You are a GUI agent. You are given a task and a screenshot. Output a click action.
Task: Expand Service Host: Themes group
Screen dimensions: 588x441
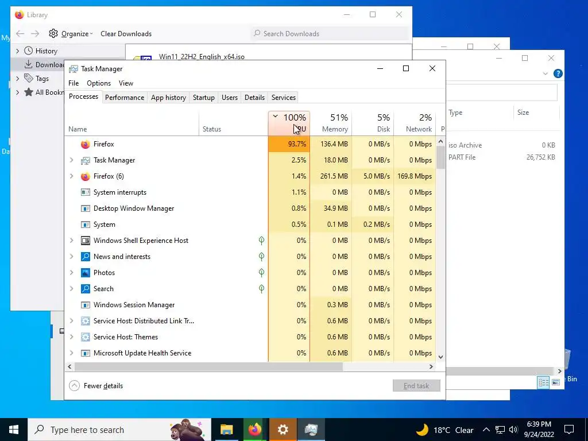click(x=72, y=336)
